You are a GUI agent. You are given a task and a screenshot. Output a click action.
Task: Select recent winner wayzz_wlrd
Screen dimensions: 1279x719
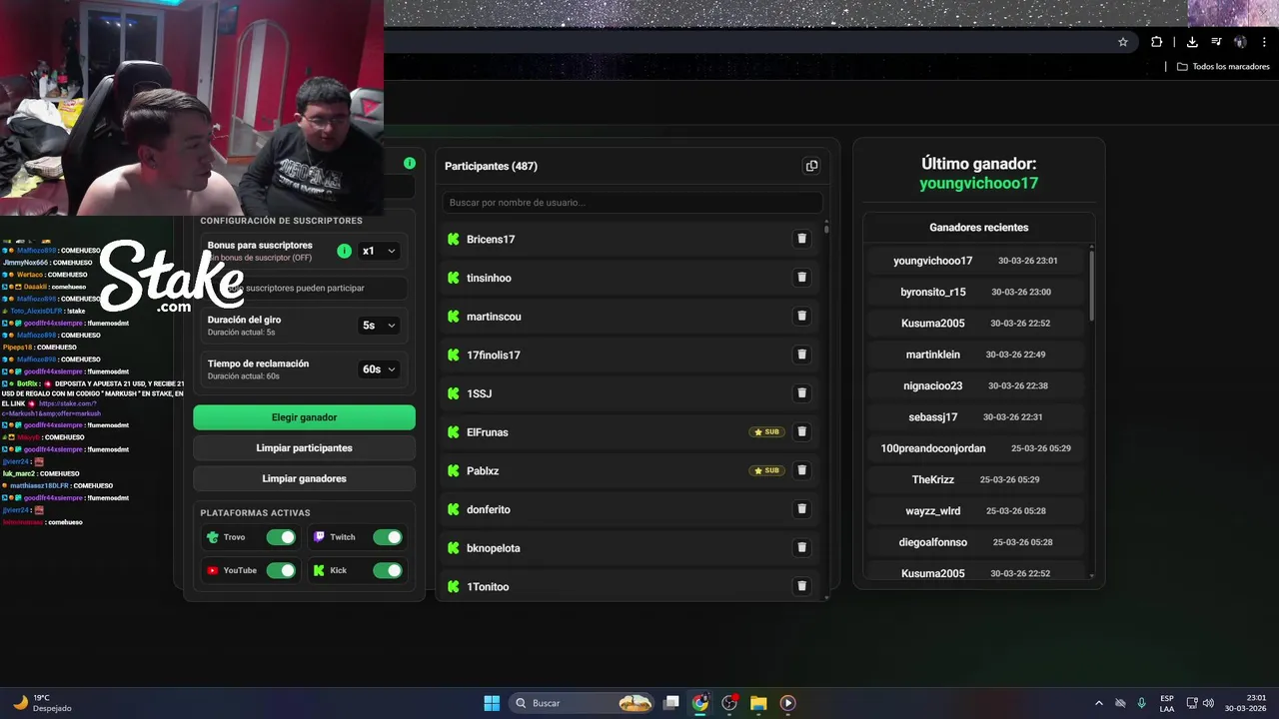pyautogui.click(x=933, y=511)
